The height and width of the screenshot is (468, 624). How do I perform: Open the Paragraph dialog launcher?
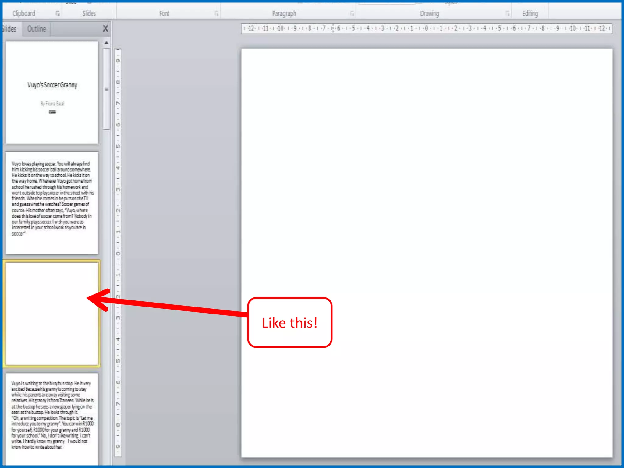(x=352, y=13)
